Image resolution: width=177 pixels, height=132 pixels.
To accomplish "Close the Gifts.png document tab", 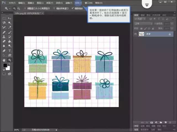I will pos(43,13).
